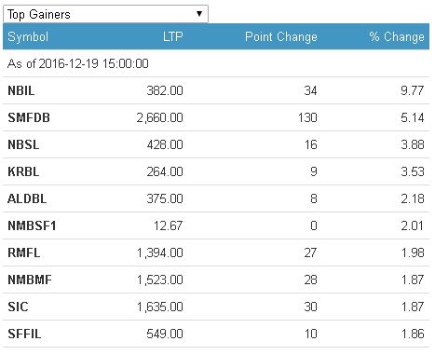Screen dimensions: 435x355
Task: Sort by the Symbol column header
Action: [x=28, y=36]
